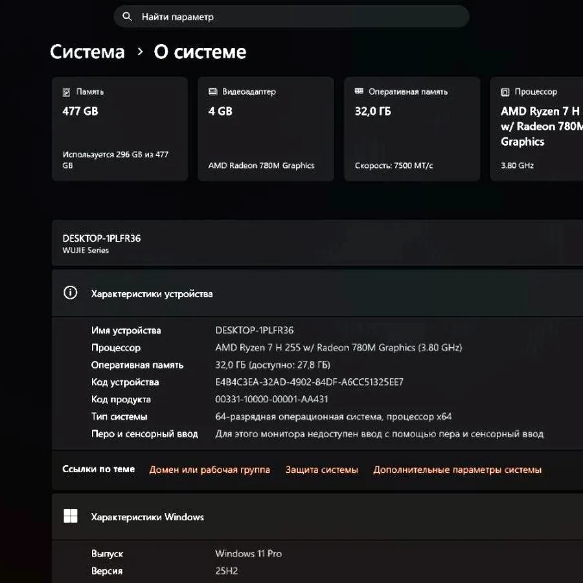The image size is (583, 583).
Task: Click the 'Имя устройства' value DESKTOP-1PLFR36
Action: click(x=255, y=330)
